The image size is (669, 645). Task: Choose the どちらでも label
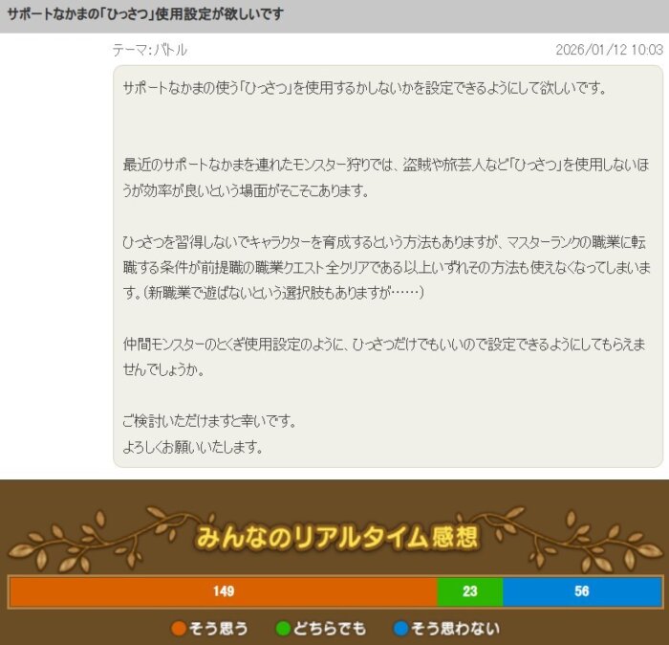(x=330, y=629)
